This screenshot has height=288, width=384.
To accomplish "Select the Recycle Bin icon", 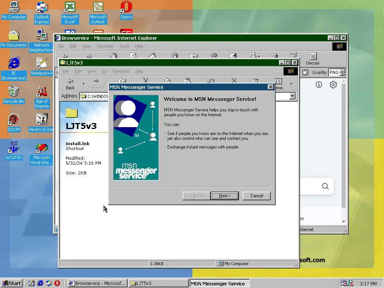I will click(14, 95).
